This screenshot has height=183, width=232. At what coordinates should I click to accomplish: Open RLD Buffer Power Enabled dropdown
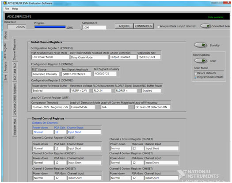coord(151,90)
